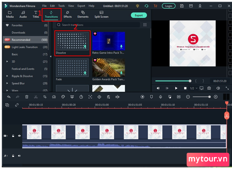Screen dimensions: 232x170
Task: Switch to the Transitions tab
Action: point(51,15)
